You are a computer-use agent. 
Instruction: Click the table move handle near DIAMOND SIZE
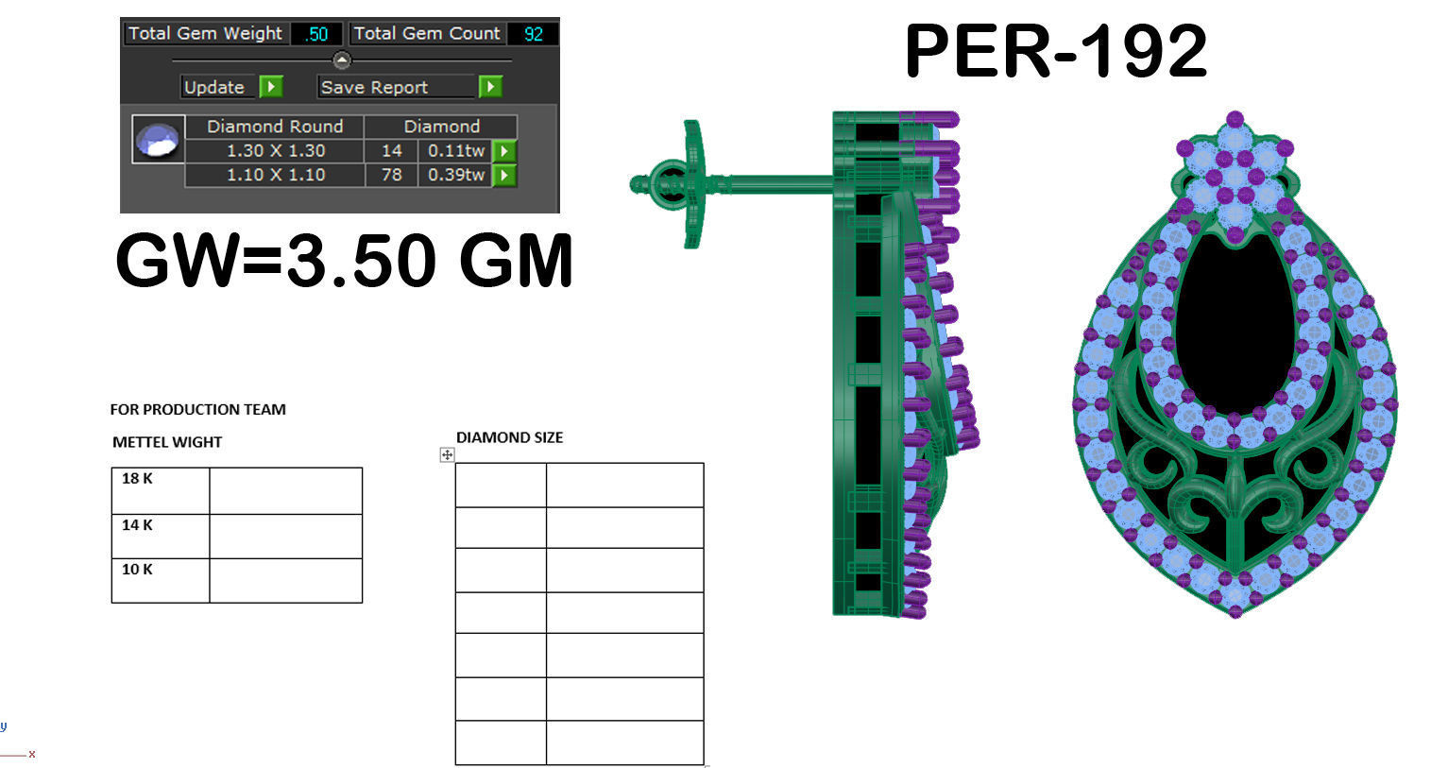[447, 454]
